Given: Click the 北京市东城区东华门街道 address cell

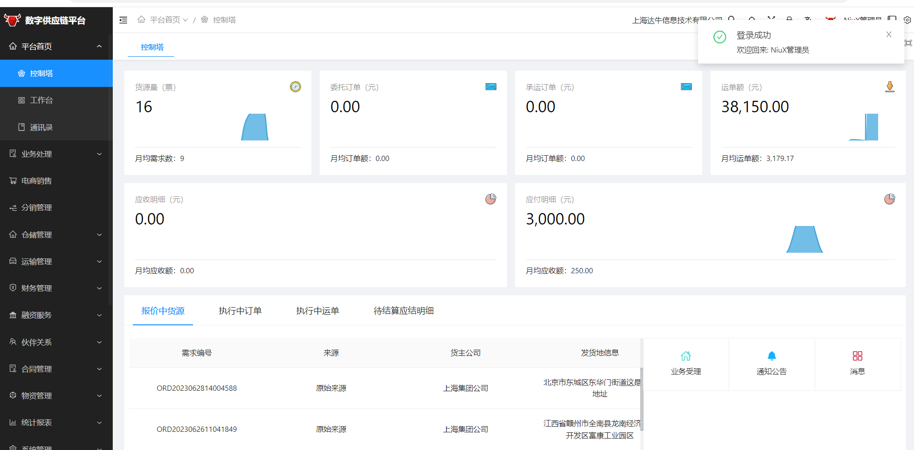Looking at the screenshot, I should 592,388.
